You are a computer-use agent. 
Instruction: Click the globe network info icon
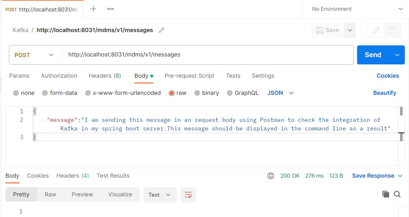[x=270, y=175]
